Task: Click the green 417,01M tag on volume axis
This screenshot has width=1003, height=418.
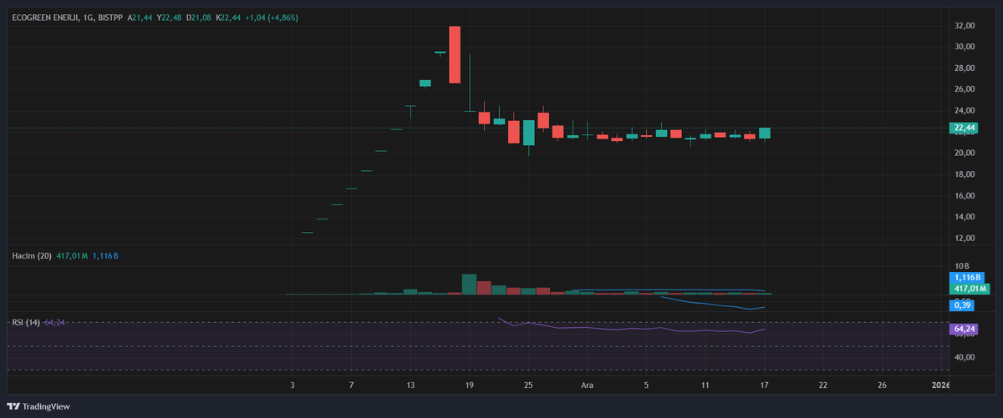Action: click(x=970, y=289)
